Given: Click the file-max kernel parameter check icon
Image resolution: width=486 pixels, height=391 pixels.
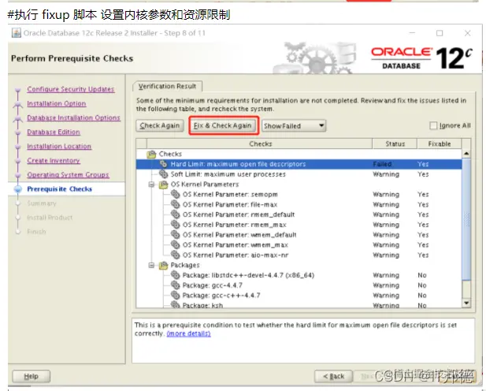Looking at the screenshot, I should 176,204.
